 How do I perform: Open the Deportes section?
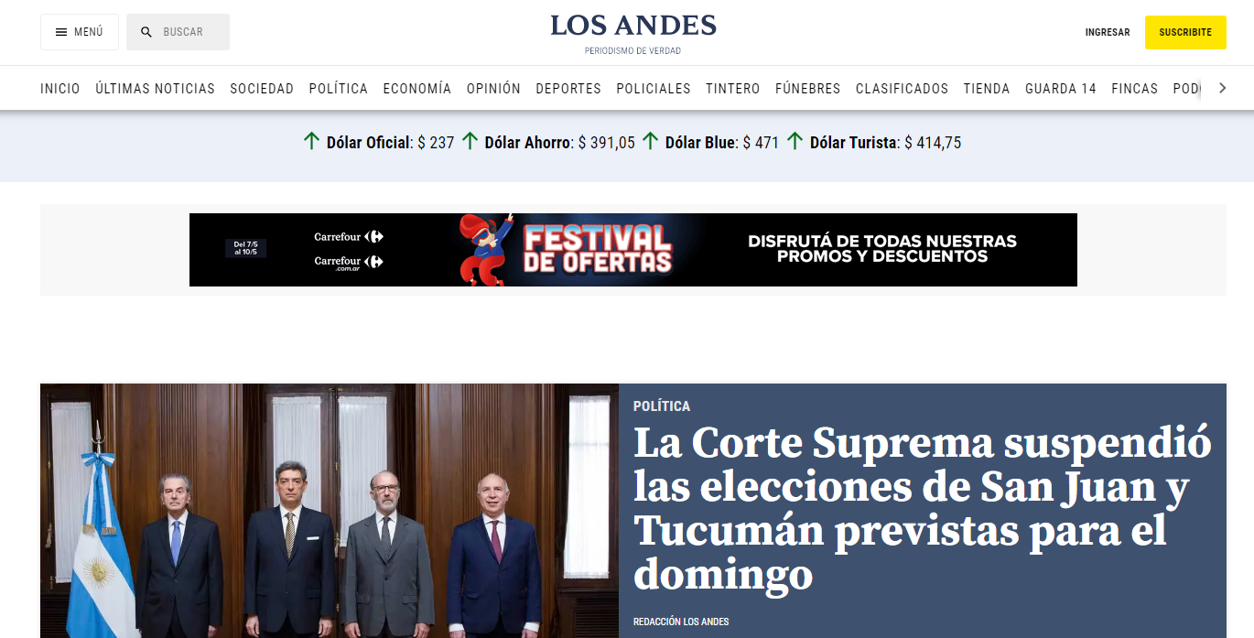(568, 89)
